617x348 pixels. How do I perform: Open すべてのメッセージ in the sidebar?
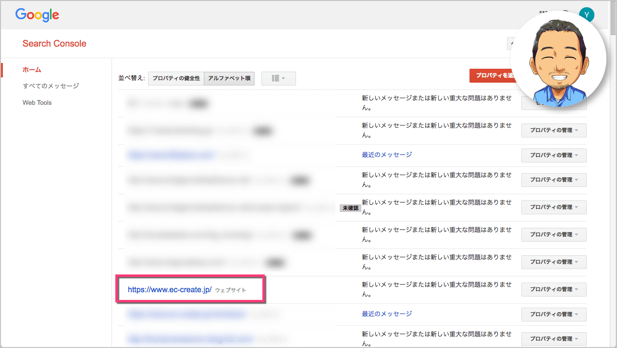tap(50, 86)
